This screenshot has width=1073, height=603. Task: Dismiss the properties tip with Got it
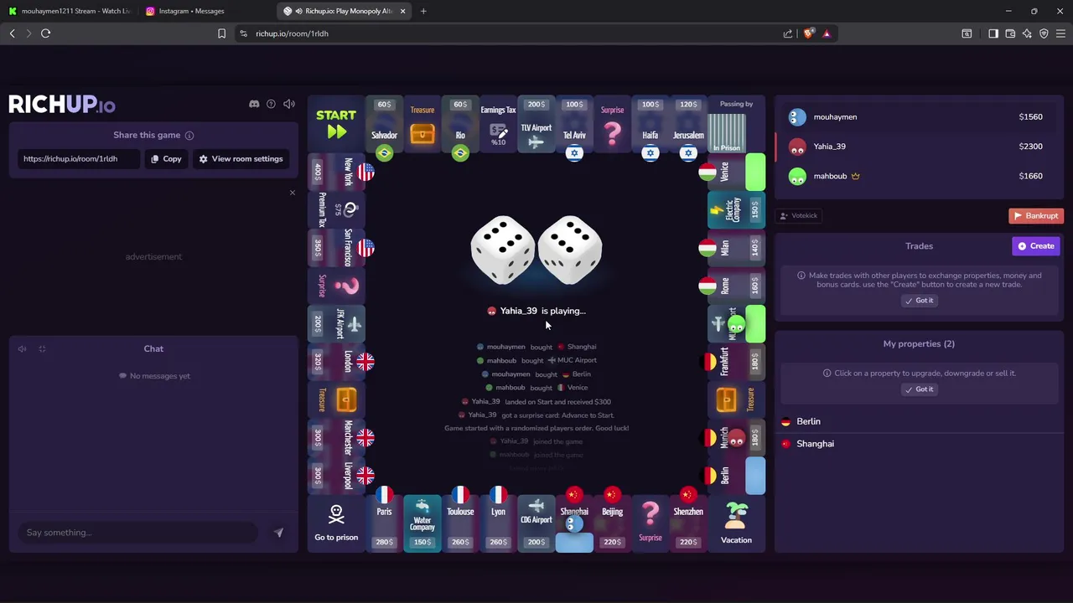pos(919,389)
